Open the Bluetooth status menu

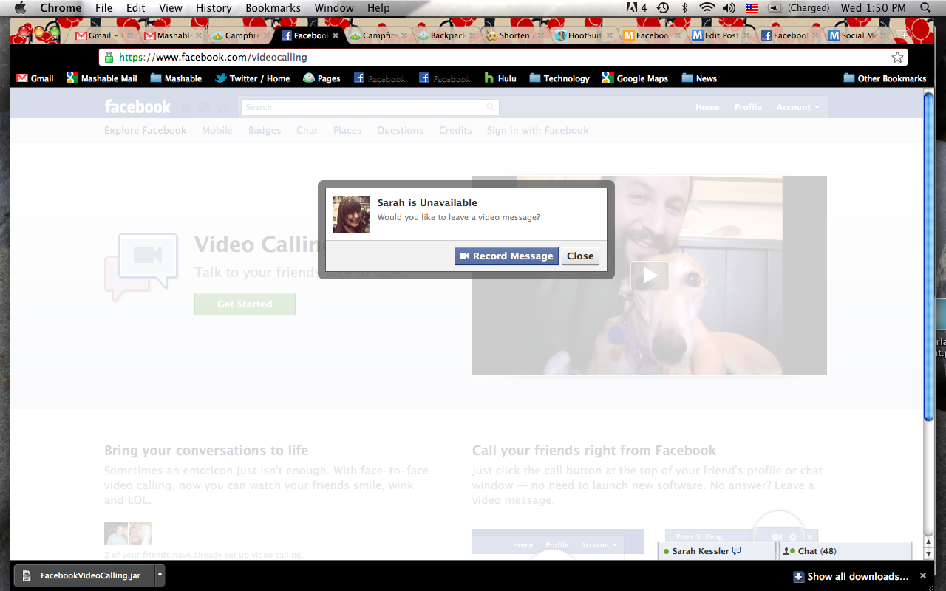tap(685, 8)
